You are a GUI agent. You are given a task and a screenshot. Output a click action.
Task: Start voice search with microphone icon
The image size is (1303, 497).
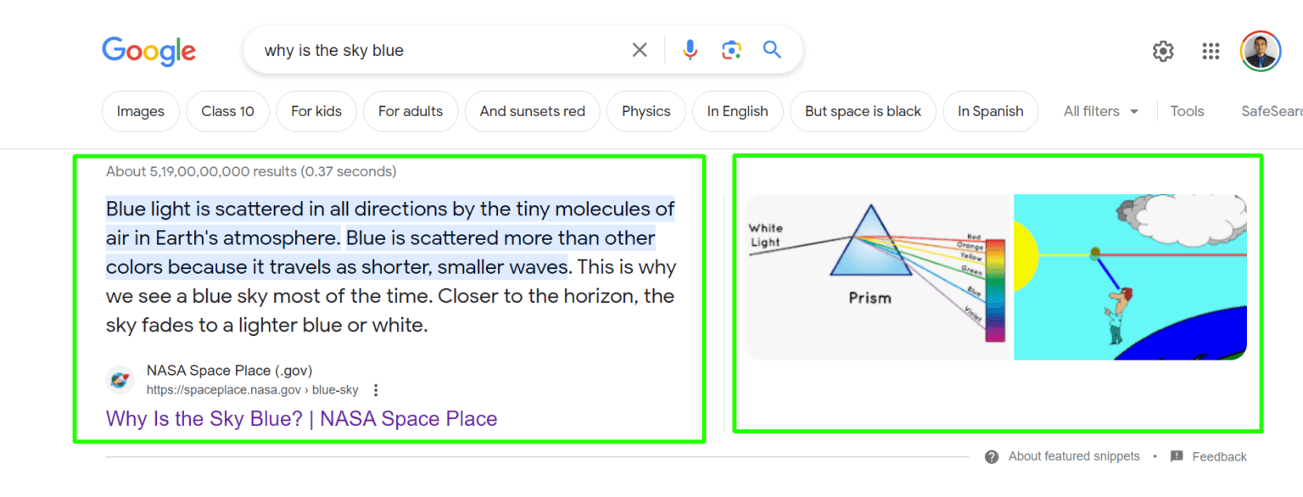click(x=690, y=51)
